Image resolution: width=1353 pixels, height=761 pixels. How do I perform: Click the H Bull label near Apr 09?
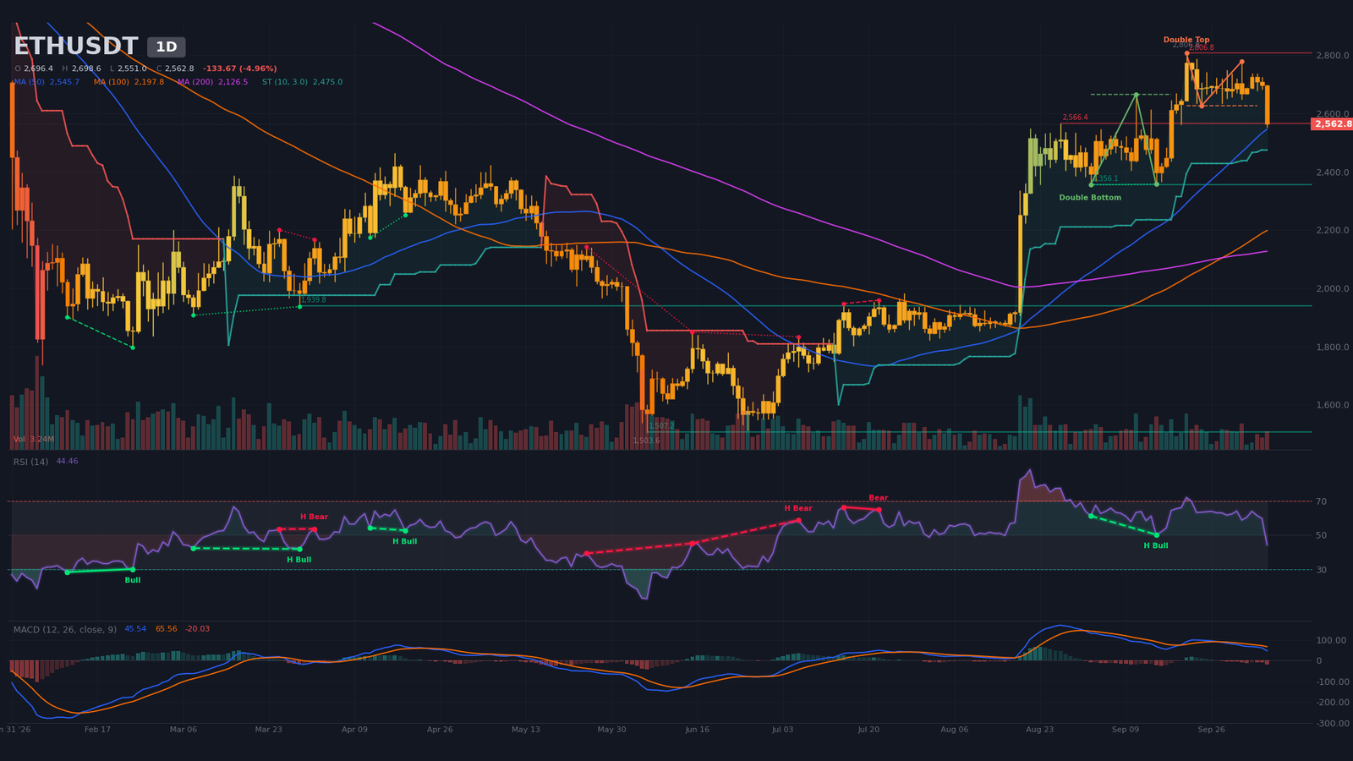coord(404,542)
